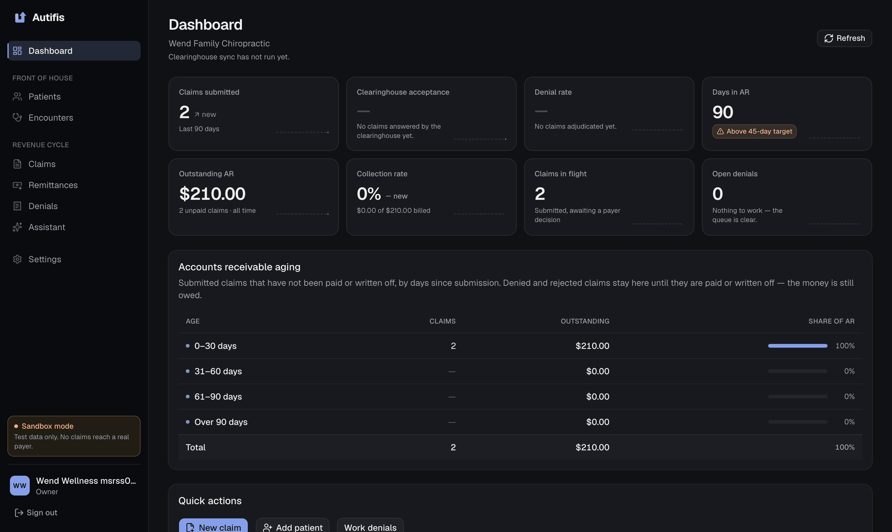Screen dimensions: 892x532
Task: Open Settings from the sidebar
Action: point(74,259)
